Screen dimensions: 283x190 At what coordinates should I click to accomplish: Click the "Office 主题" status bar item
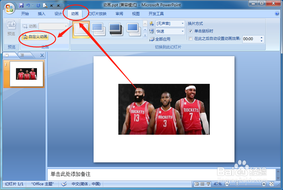click(43, 184)
